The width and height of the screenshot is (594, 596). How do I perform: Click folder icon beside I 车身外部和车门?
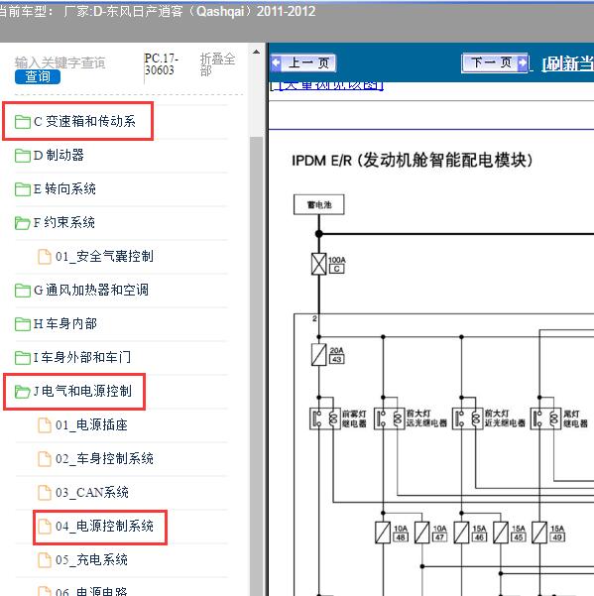point(23,358)
